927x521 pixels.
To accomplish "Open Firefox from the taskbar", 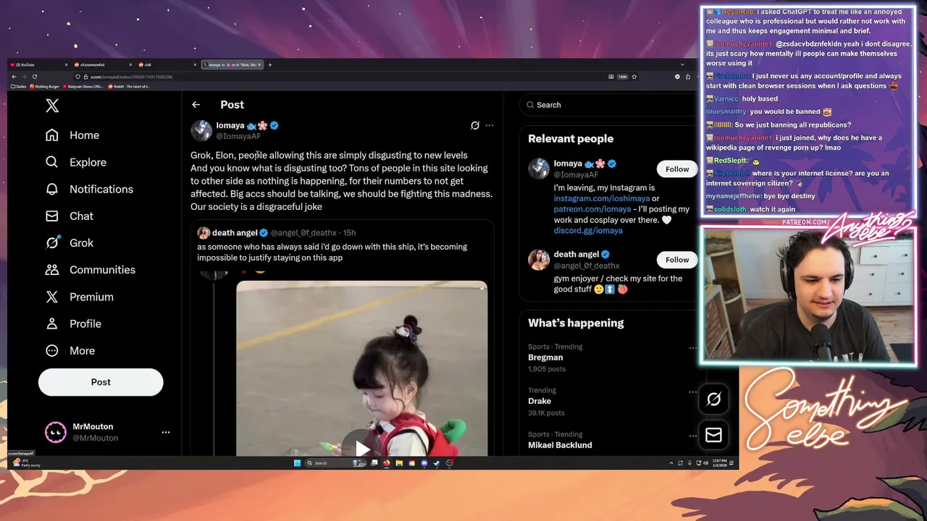I will click(x=386, y=463).
